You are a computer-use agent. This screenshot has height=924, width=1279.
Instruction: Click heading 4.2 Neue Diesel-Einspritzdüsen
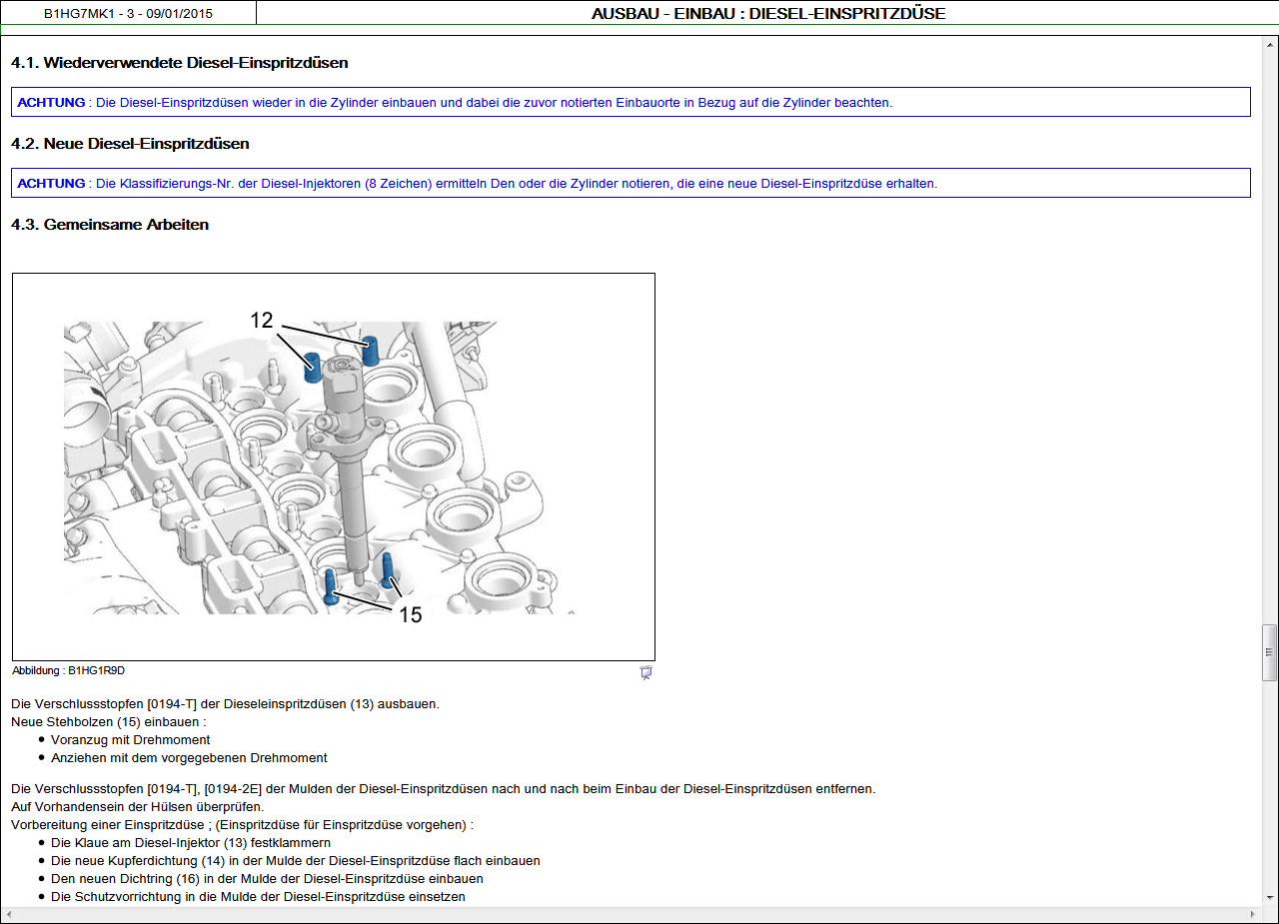(x=130, y=144)
